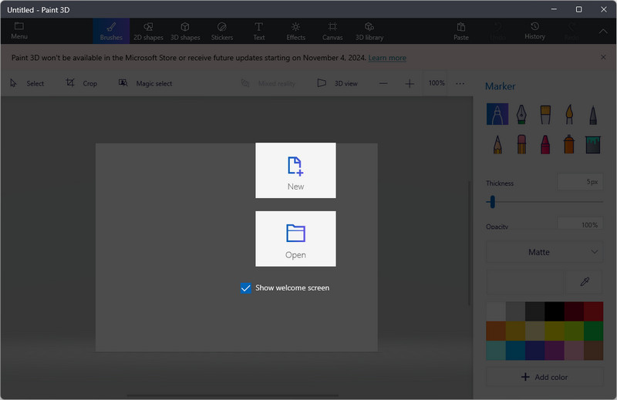Image resolution: width=617 pixels, height=400 pixels.
Task: Choose the Oil brush tool
Action: coord(545,114)
